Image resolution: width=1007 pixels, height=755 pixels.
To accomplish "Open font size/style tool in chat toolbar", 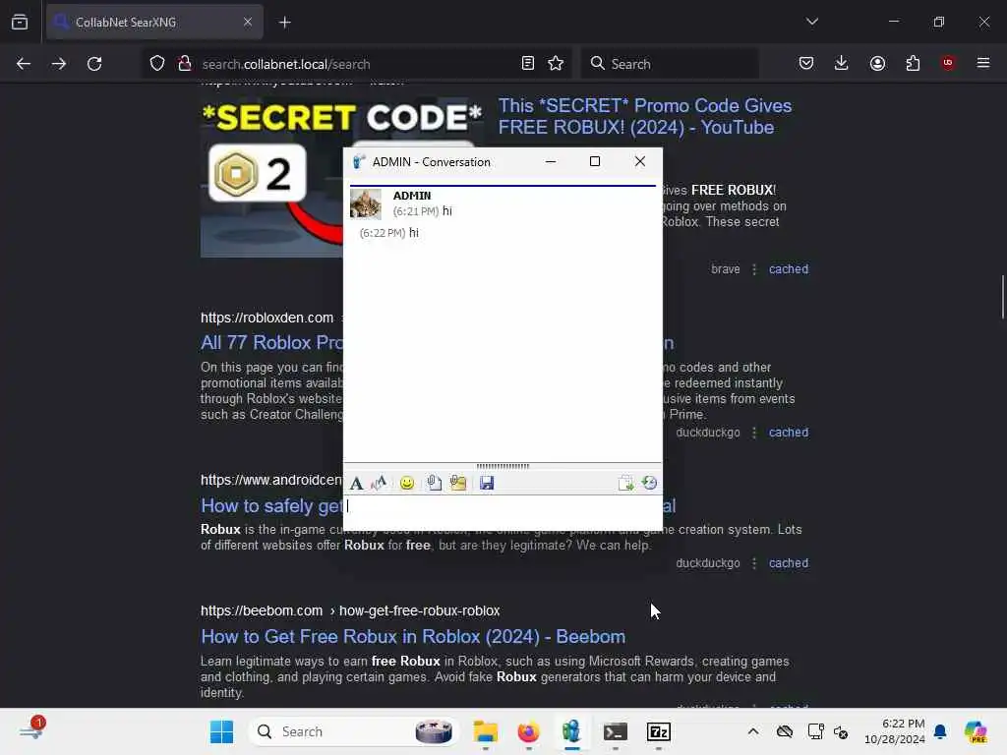I will 379,483.
